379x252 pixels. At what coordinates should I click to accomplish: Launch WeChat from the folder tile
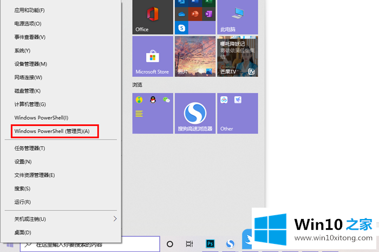click(166, 100)
